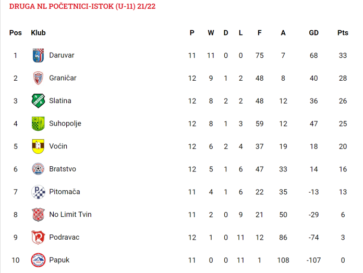Click Daruvar's points total 33

pyautogui.click(x=343, y=55)
